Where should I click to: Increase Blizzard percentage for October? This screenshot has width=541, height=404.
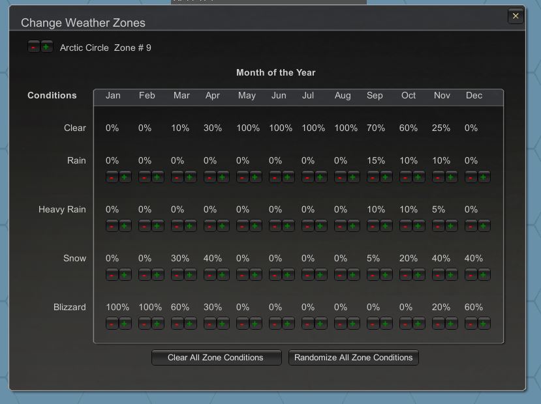tap(418, 324)
